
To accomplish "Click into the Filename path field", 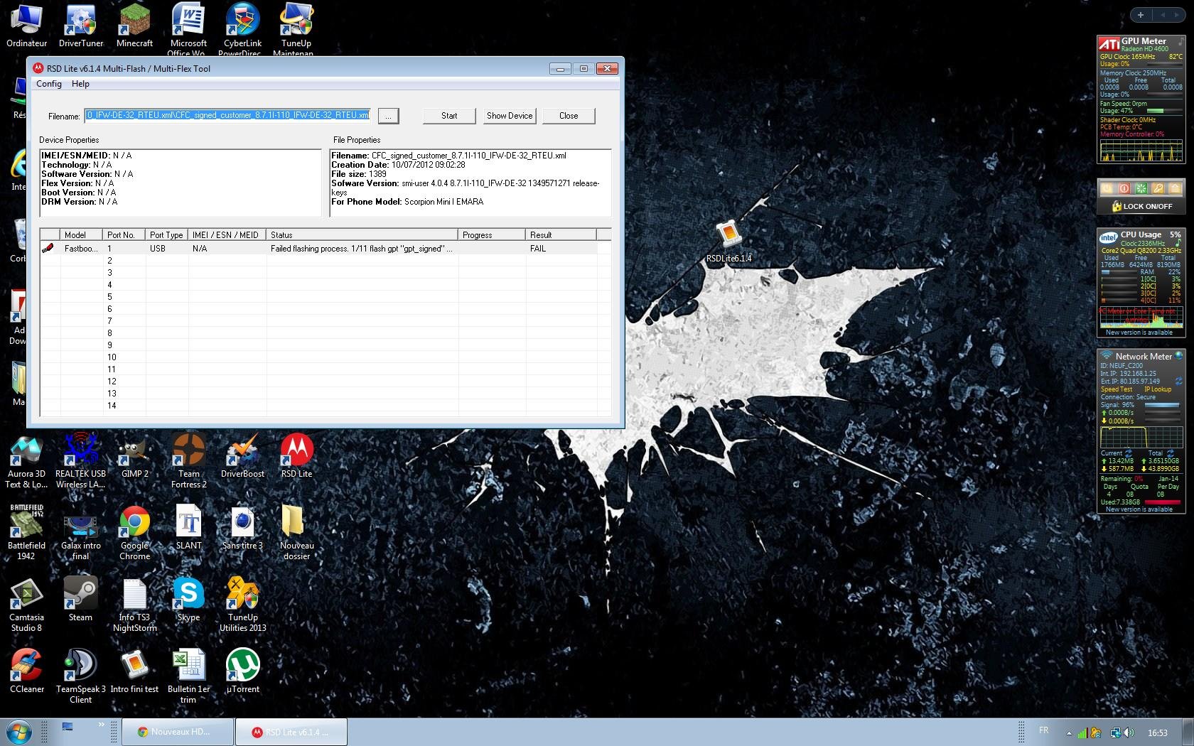I will click(x=227, y=115).
